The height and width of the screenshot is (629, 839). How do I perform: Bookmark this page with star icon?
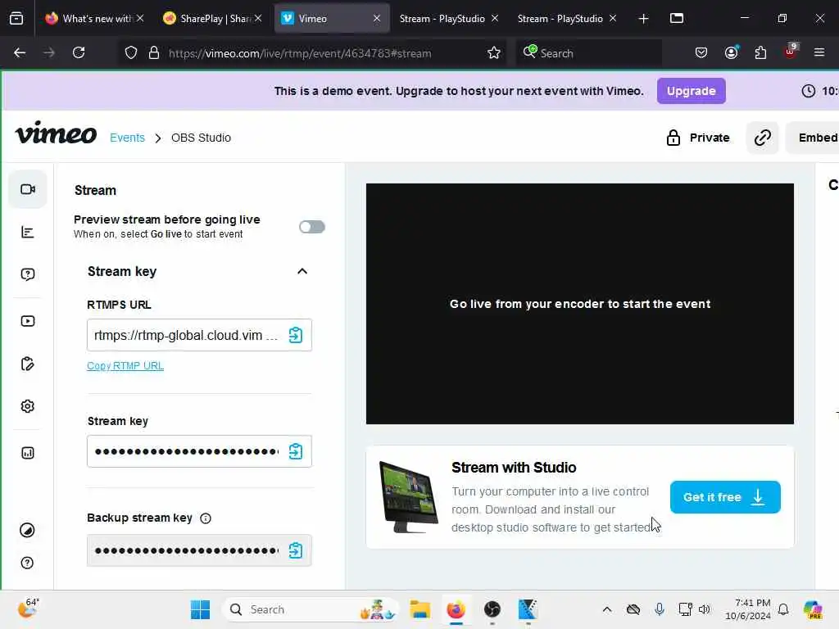point(494,53)
